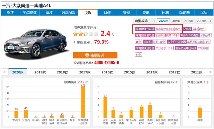Click previous arrow in lower model-year bar
The width and height of the screenshot is (214, 129).
tap(4, 72)
